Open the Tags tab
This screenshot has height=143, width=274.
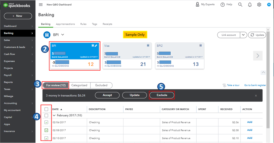tap(95, 24)
